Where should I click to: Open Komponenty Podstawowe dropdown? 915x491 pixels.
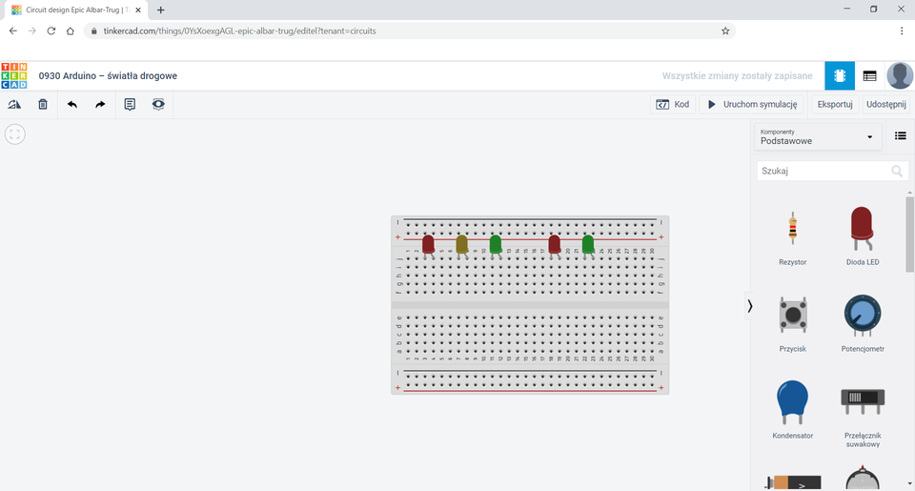click(x=818, y=137)
